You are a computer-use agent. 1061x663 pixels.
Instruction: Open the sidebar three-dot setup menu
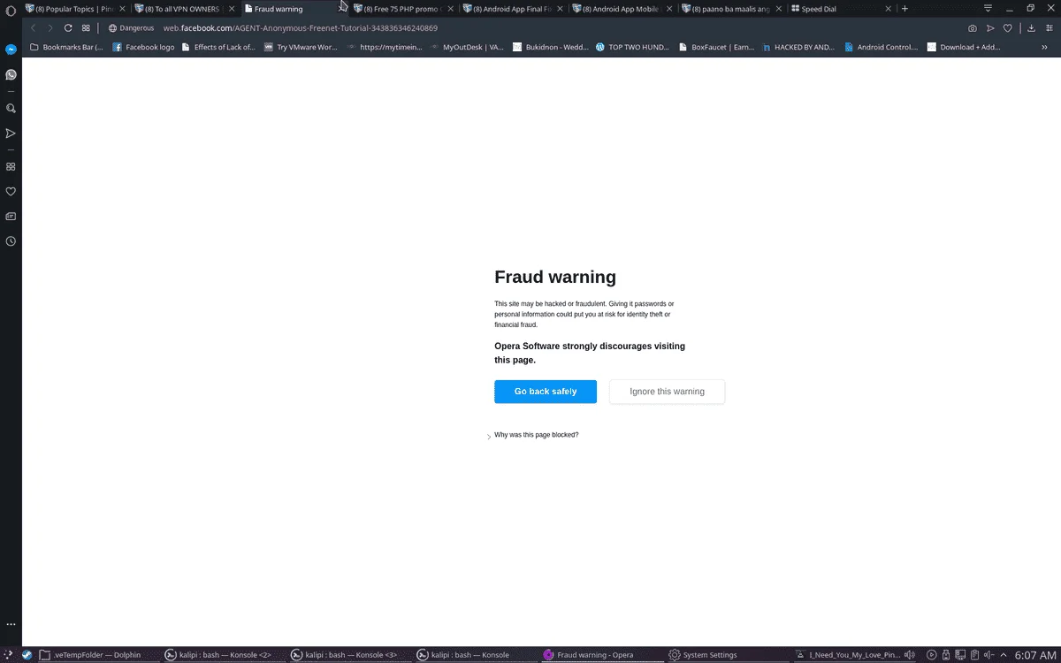click(x=11, y=625)
